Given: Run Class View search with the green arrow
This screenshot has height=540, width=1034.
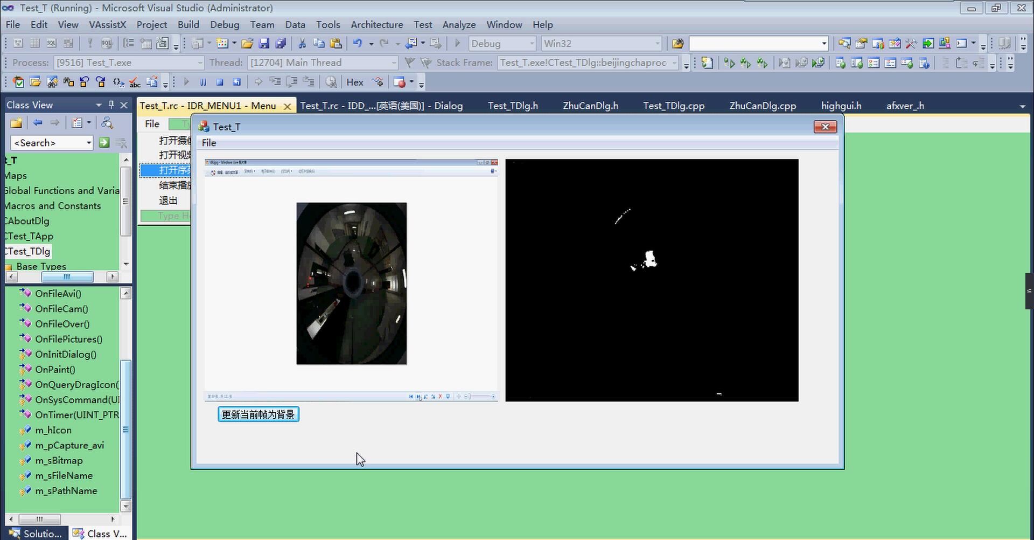Looking at the screenshot, I should point(104,143).
